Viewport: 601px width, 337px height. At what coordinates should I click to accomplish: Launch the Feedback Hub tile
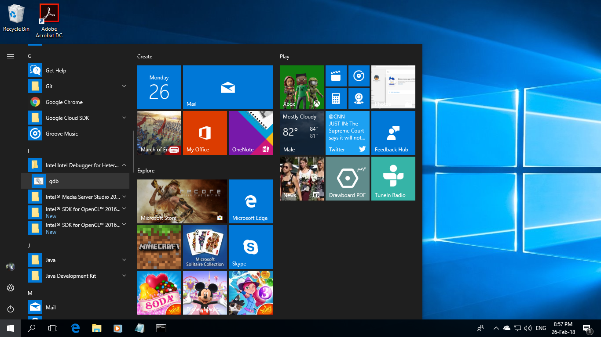tap(393, 133)
